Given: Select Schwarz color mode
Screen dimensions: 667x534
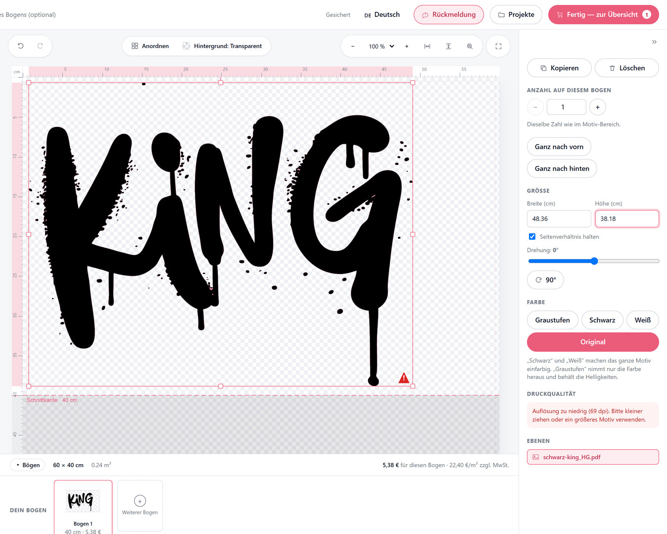Looking at the screenshot, I should click(x=602, y=320).
